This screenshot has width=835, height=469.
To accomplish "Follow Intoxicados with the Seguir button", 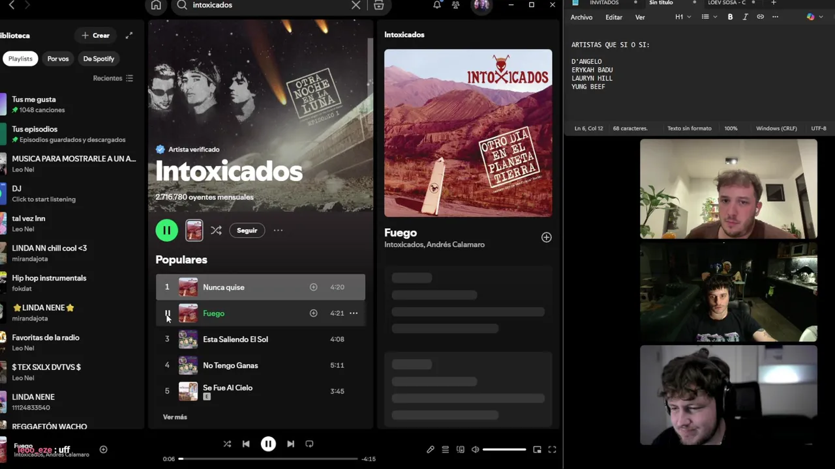I will (x=247, y=231).
